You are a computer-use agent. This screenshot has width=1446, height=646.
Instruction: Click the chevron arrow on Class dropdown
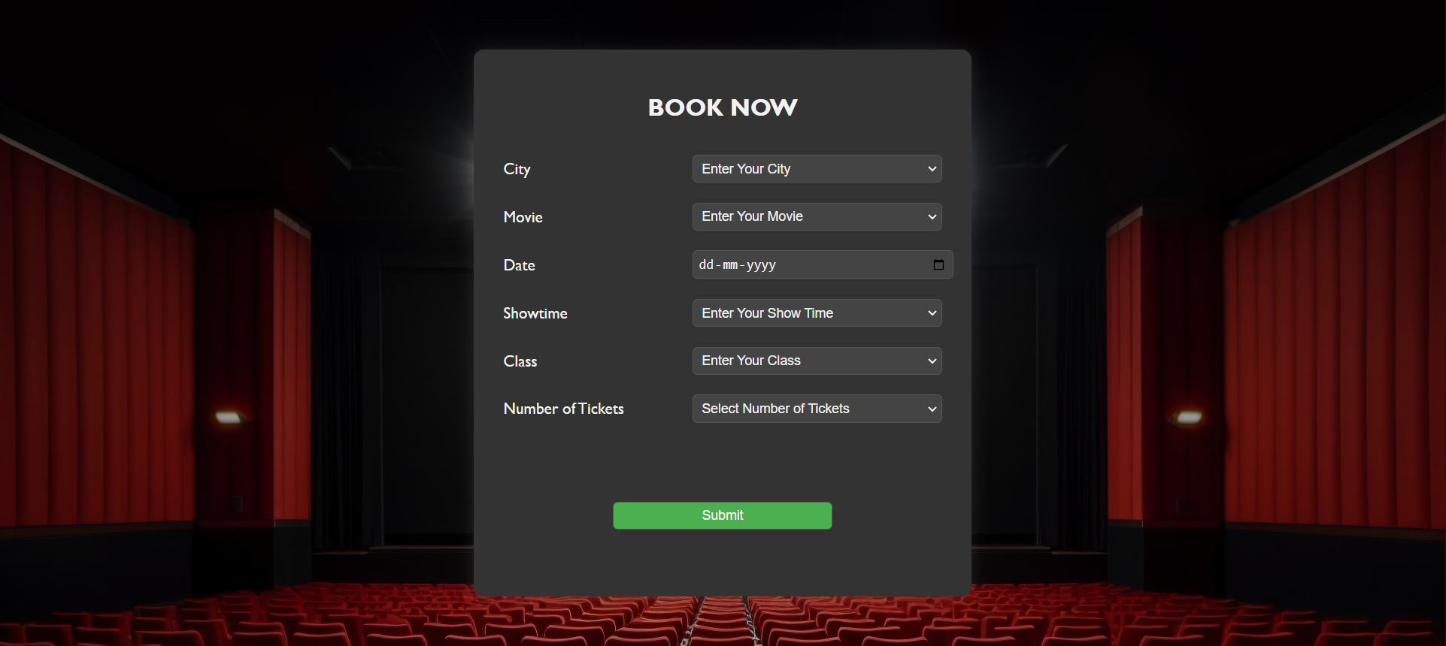(932, 361)
